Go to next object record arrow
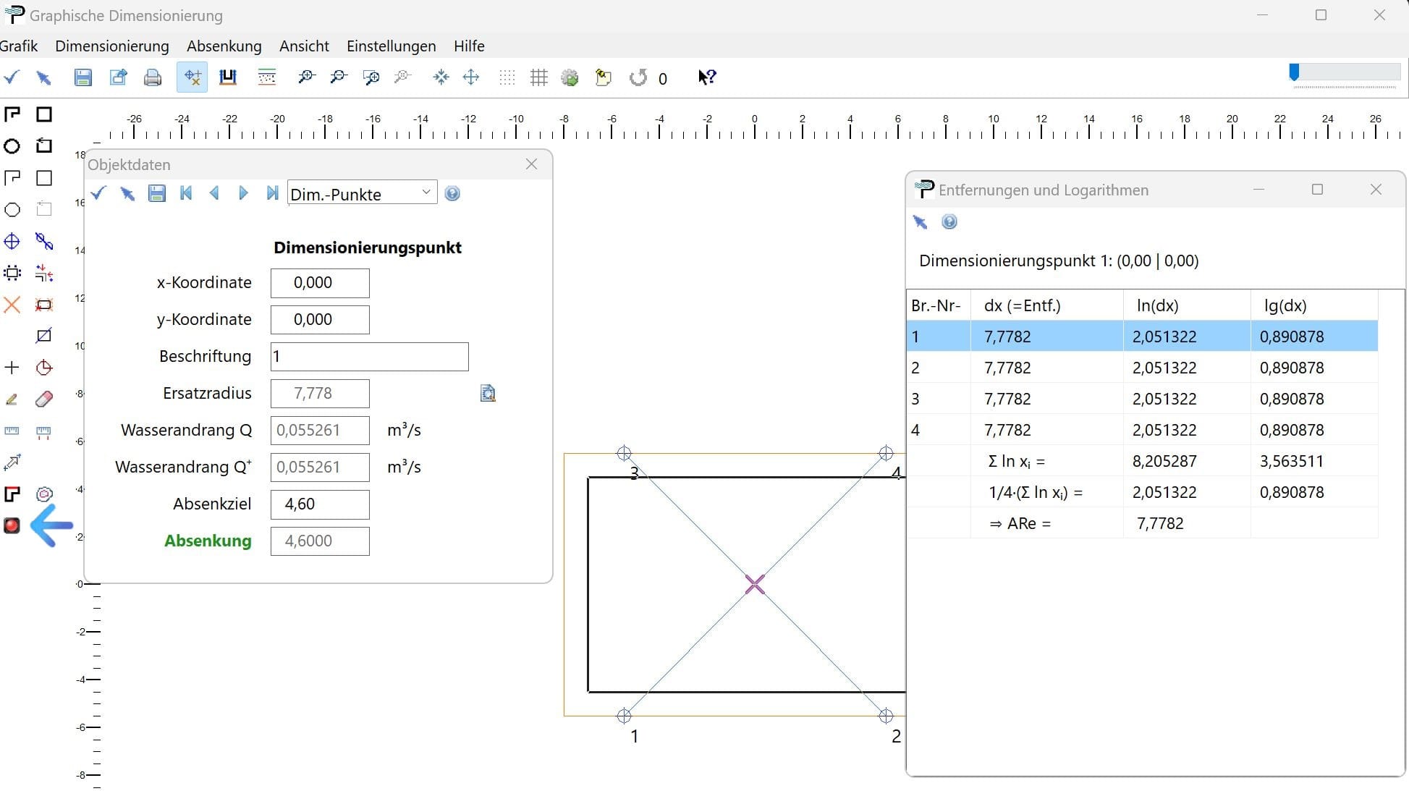Image resolution: width=1409 pixels, height=791 pixels. 243,193
